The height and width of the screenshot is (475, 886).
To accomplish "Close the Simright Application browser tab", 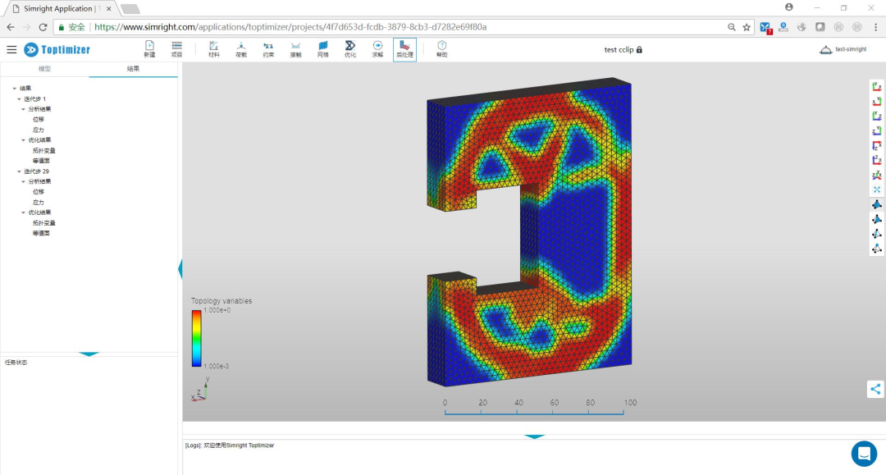I will tap(108, 9).
